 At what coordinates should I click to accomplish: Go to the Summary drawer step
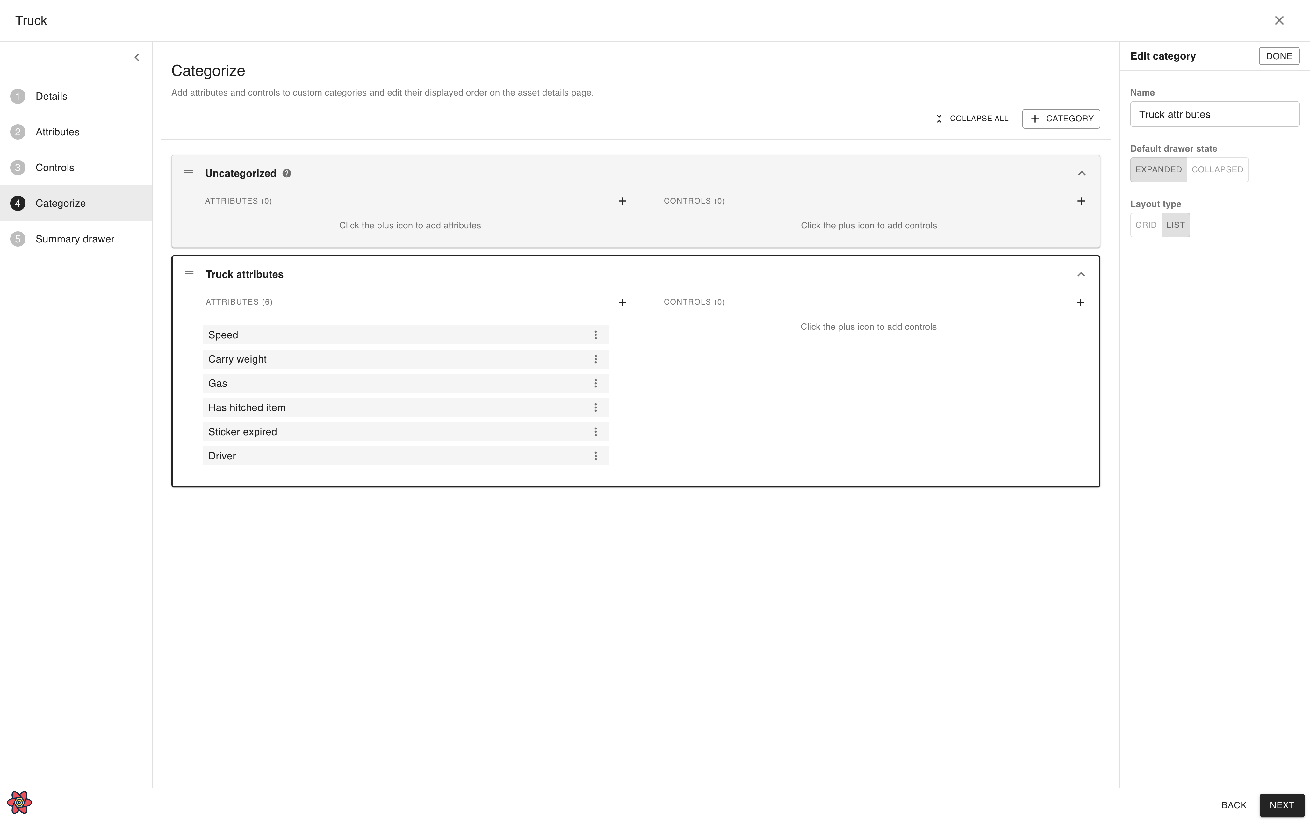pyautogui.click(x=75, y=239)
